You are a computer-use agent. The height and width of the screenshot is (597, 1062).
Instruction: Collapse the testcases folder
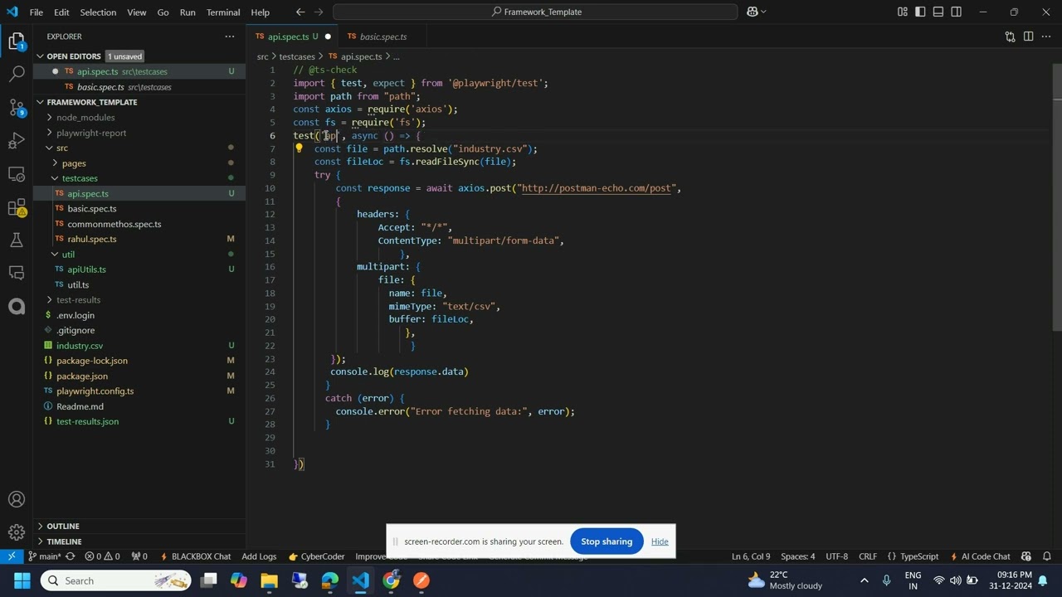[x=80, y=178]
